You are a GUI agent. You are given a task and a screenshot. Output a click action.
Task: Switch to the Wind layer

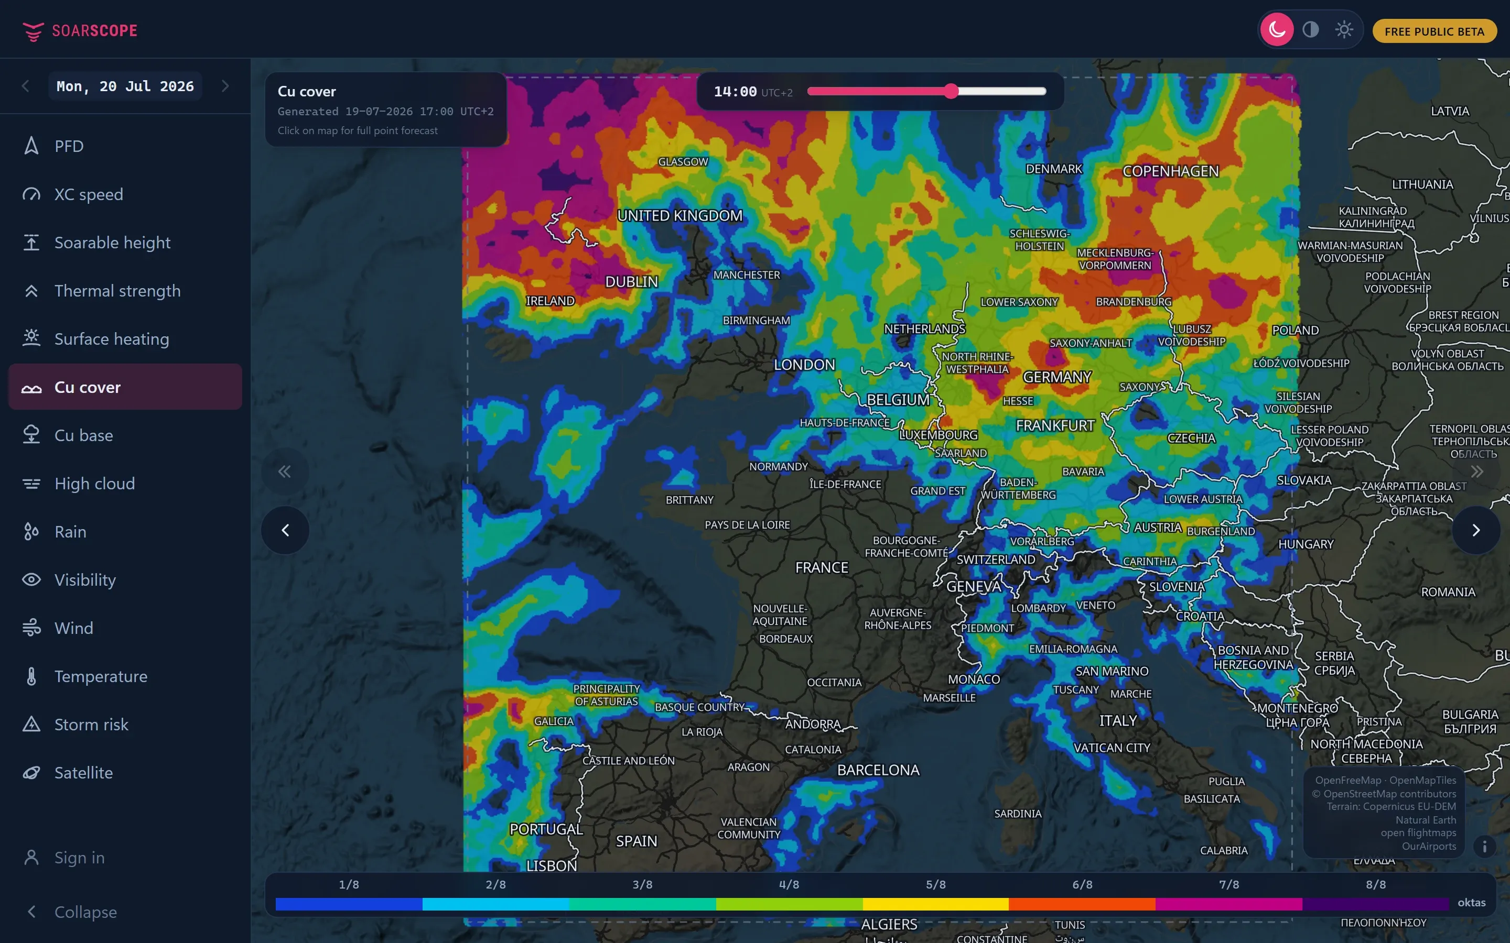pyautogui.click(x=125, y=628)
